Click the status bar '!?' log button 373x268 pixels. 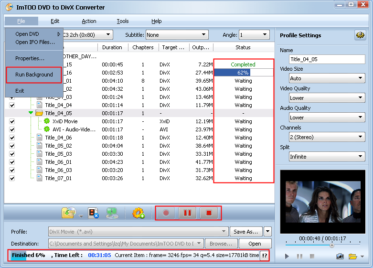(x=265, y=256)
